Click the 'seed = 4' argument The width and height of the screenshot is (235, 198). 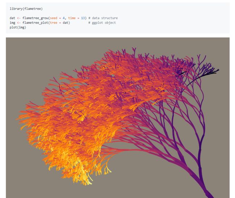pyautogui.click(x=57, y=18)
